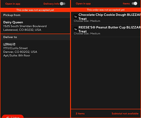Viewport: 141px width, 118px height.
Task: Open in app link on Items panel
Action: tap(83, 4)
